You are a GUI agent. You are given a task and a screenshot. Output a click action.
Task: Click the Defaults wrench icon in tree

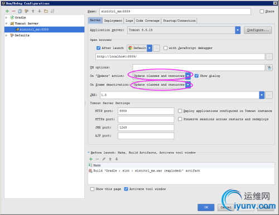pyautogui.click(x=12, y=35)
